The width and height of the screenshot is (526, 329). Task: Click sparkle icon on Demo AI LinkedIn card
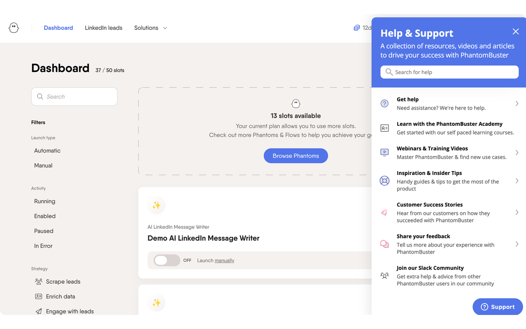click(x=156, y=205)
